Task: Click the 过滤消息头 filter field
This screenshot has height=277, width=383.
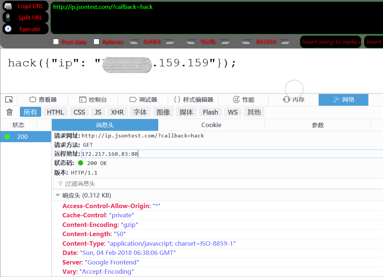Action: click(x=217, y=183)
